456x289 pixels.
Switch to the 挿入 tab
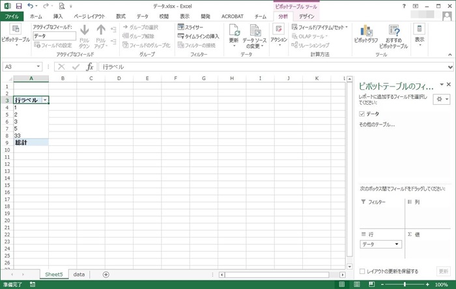(58, 16)
